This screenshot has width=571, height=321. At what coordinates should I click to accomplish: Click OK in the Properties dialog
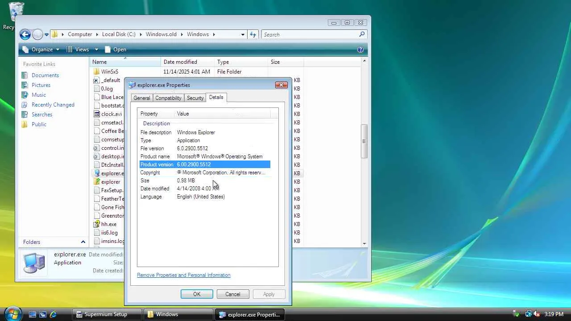[197, 294]
